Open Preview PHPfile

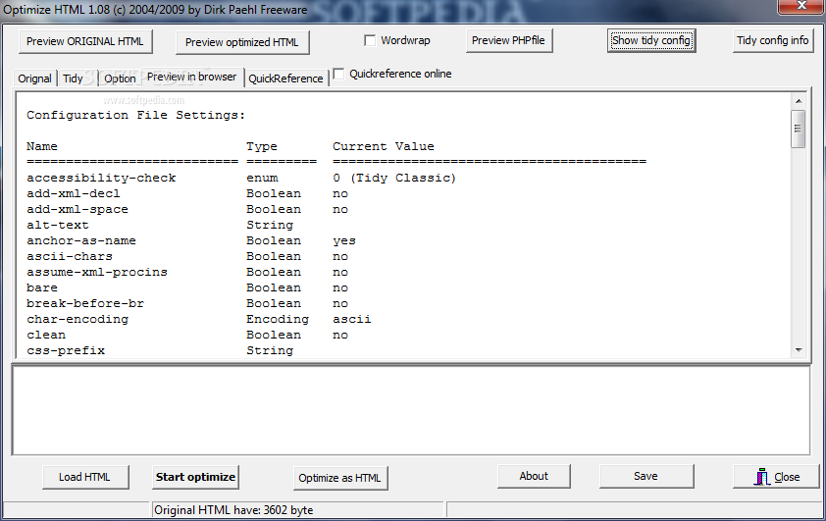508,40
